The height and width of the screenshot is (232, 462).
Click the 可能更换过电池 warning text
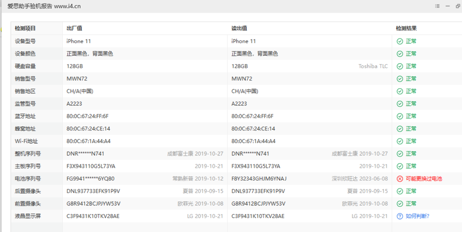(x=423, y=179)
